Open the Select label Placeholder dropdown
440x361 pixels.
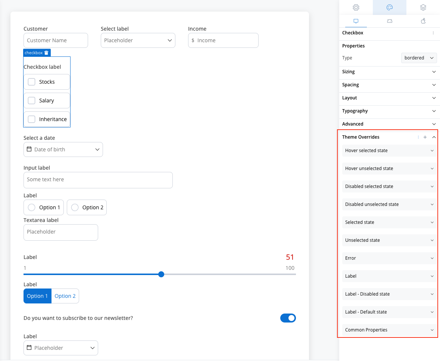click(x=138, y=40)
